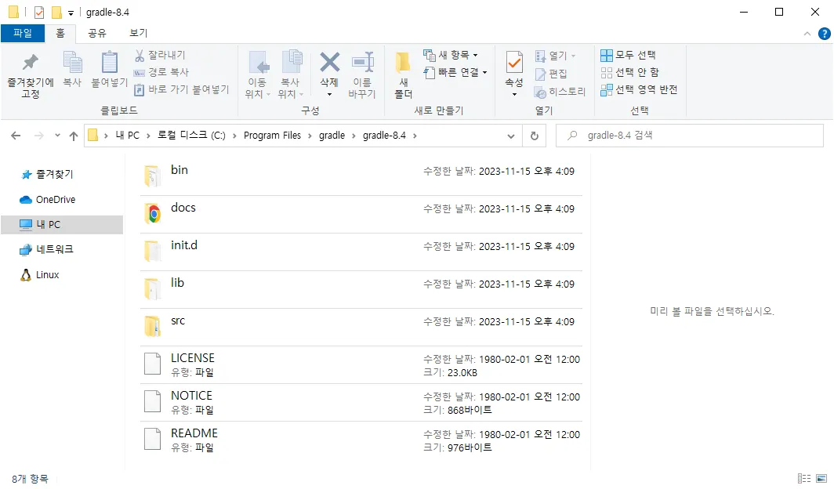Click the title bar new folder icon
The image size is (834, 489).
(x=56, y=13)
